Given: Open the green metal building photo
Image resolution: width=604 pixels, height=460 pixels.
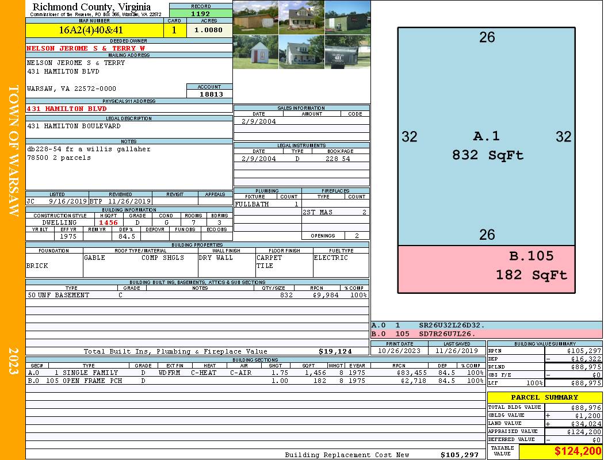Looking at the screenshot, I should click(347, 17).
